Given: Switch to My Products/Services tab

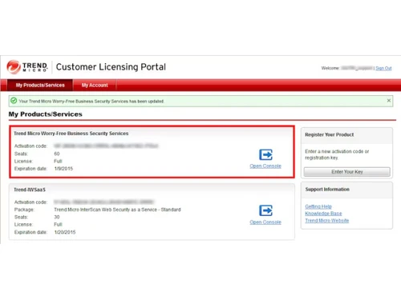Looking at the screenshot, I should pyautogui.click(x=40, y=85).
